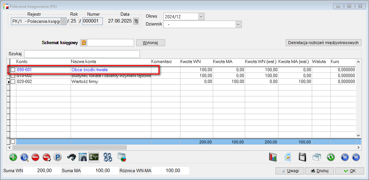Click the Obce środki trwałe name cell
Viewport: 369px width, 180px height.
[x=110, y=70]
